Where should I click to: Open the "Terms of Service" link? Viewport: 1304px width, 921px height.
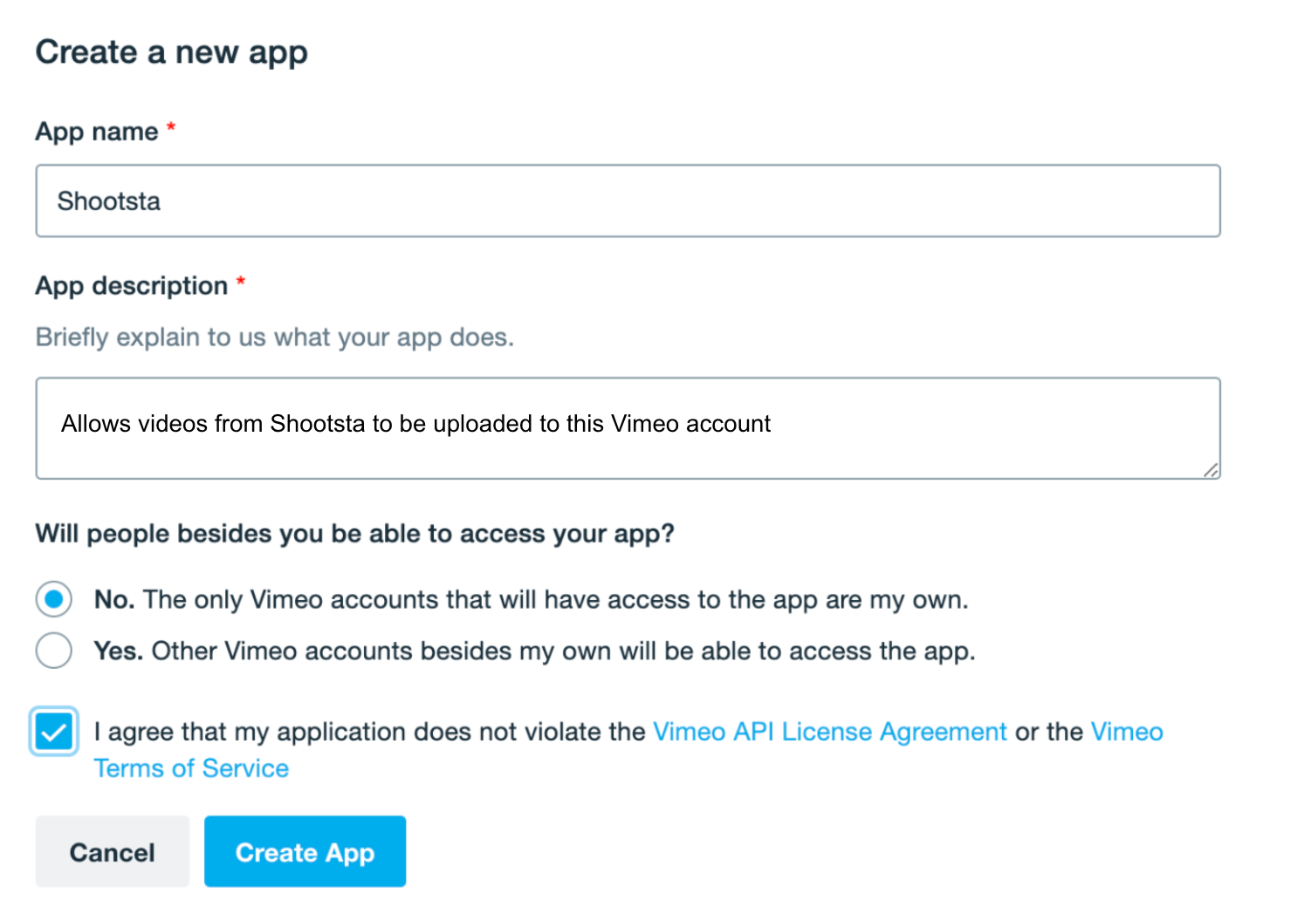(191, 768)
